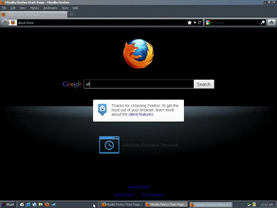Switch to second Firefox Start Page taskbar button
This screenshot has height=208, width=277.
pyautogui.click(x=167, y=204)
